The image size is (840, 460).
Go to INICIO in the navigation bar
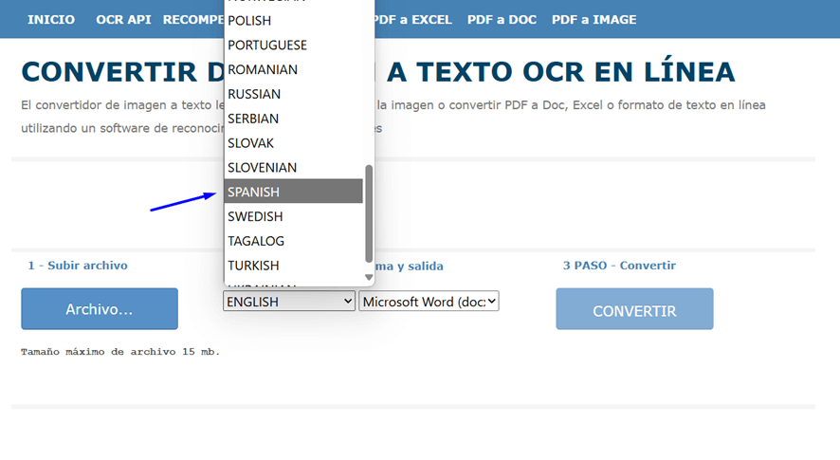[51, 20]
